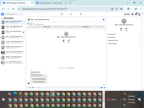Expand Chat members section

click(124, 37)
